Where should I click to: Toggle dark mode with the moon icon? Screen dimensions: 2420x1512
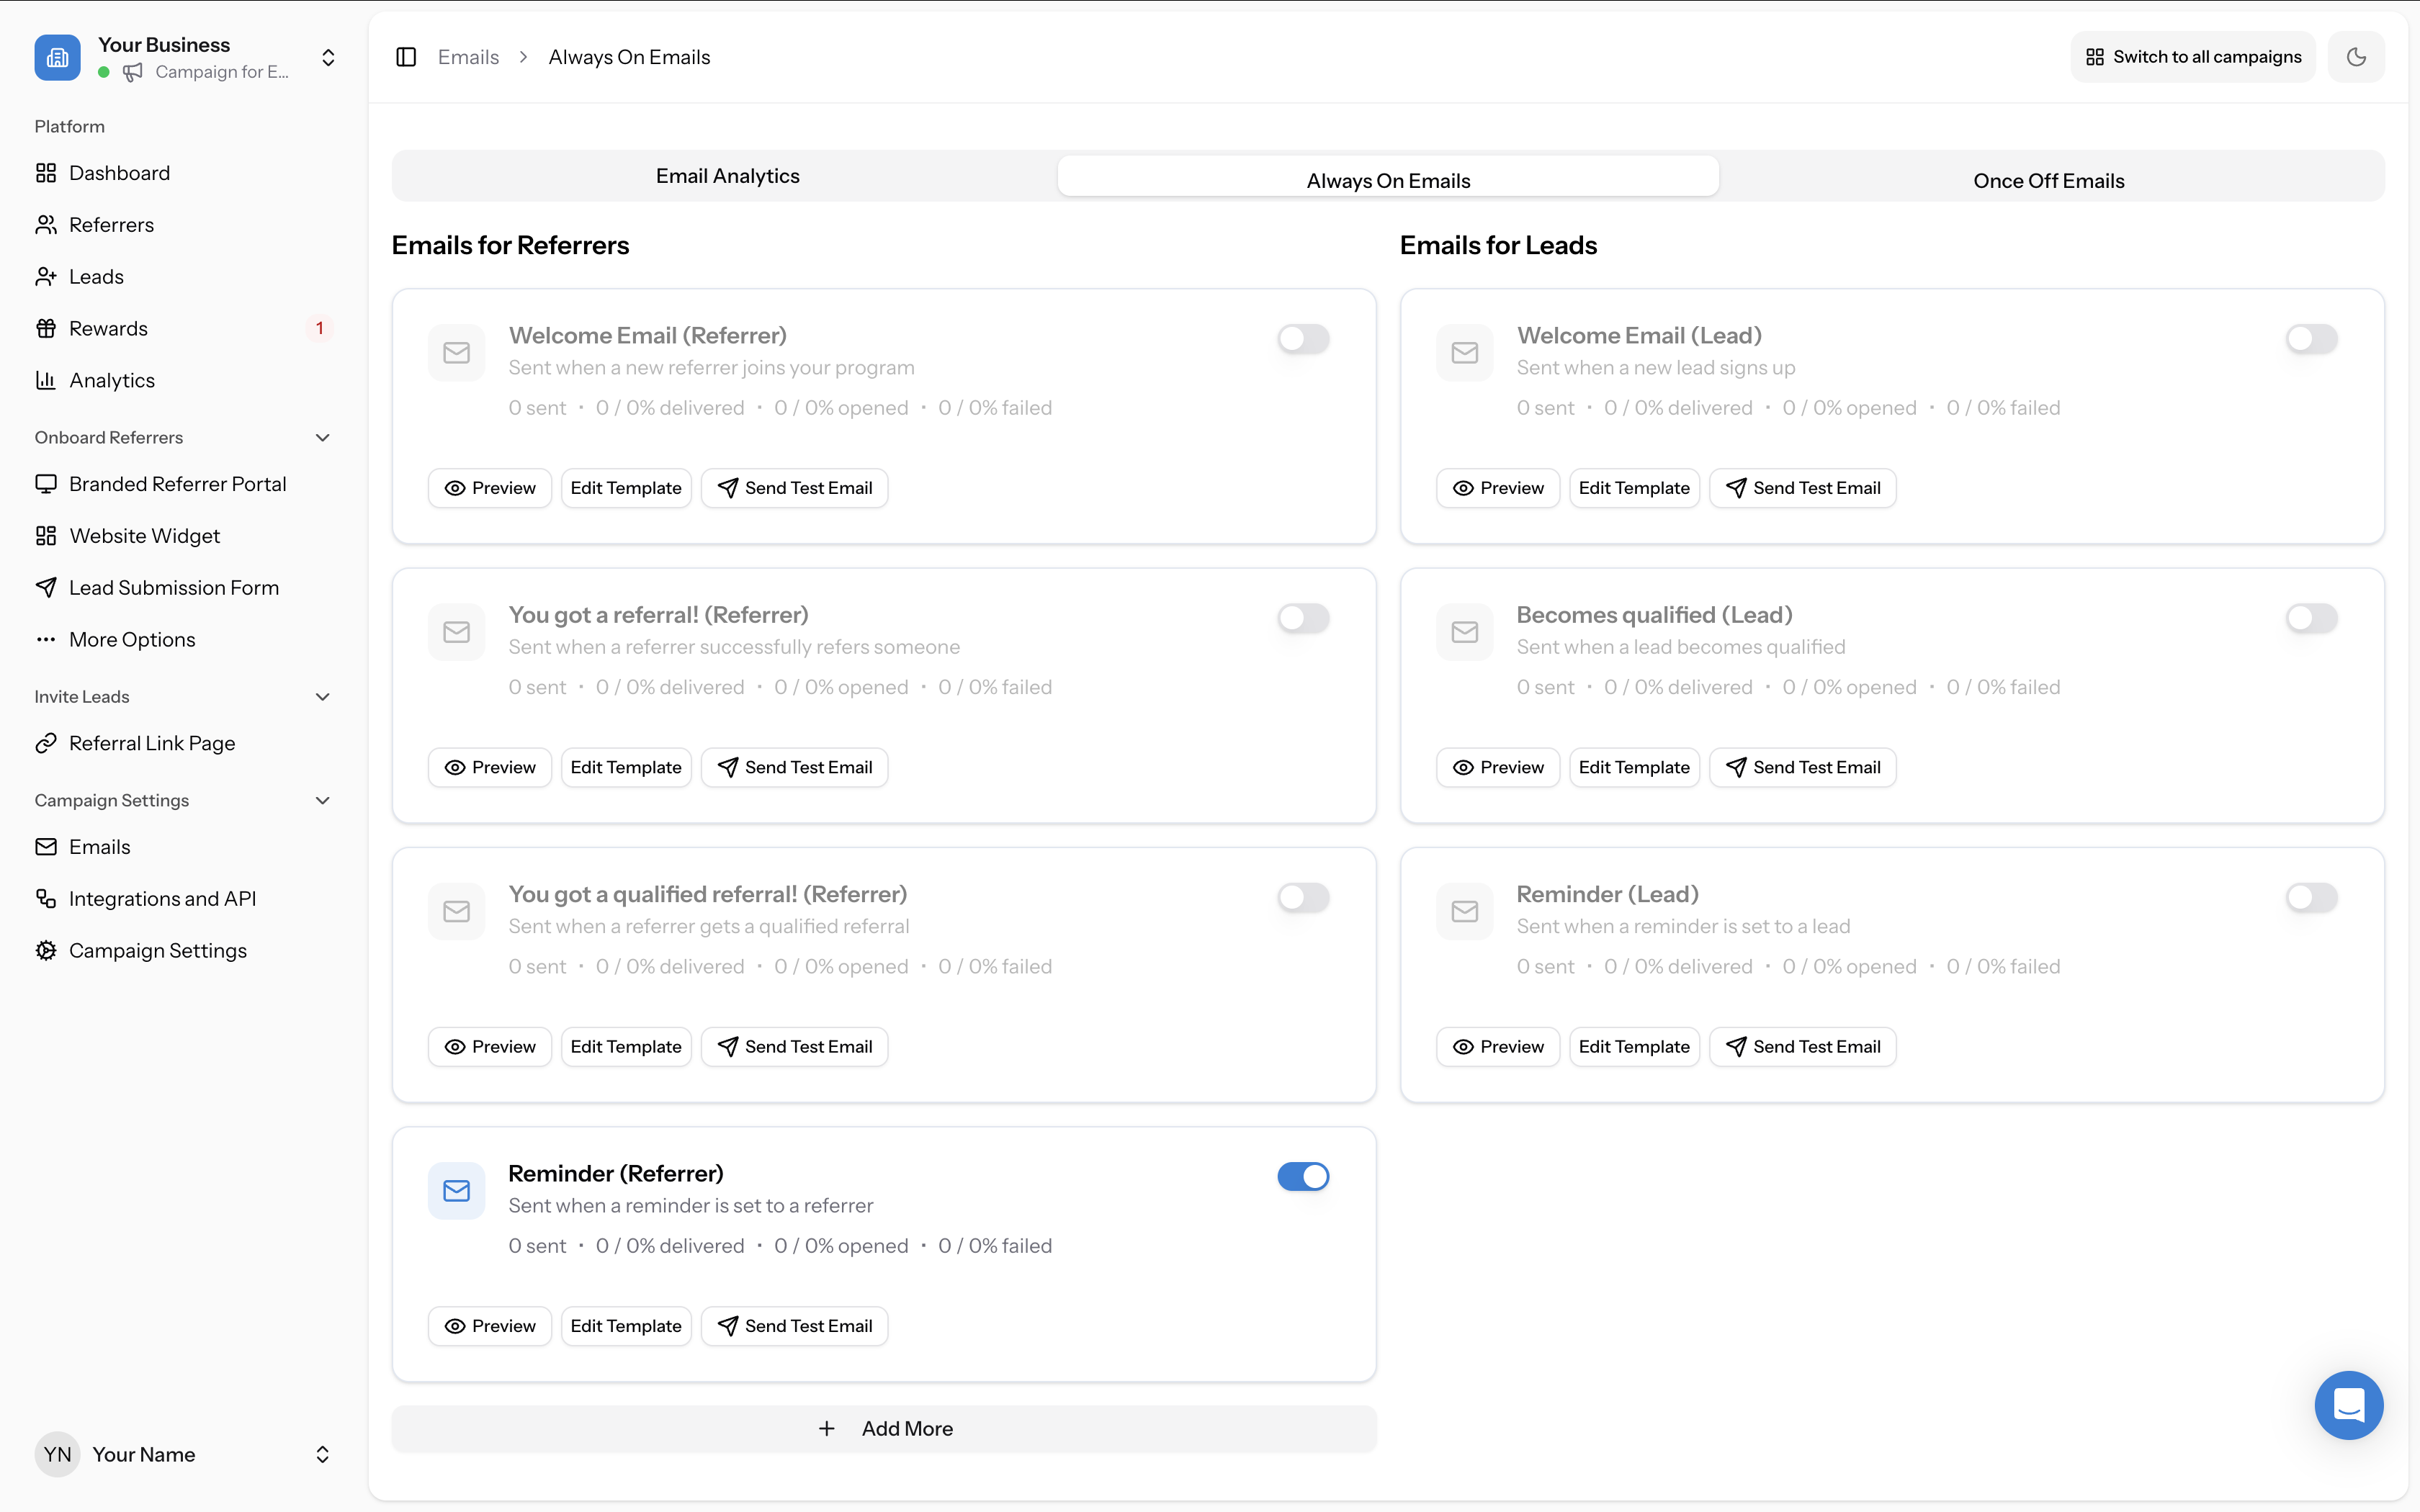pos(2356,57)
